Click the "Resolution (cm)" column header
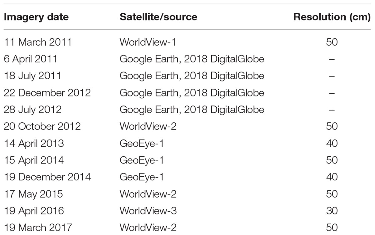375x235 pixels. [332, 17]
